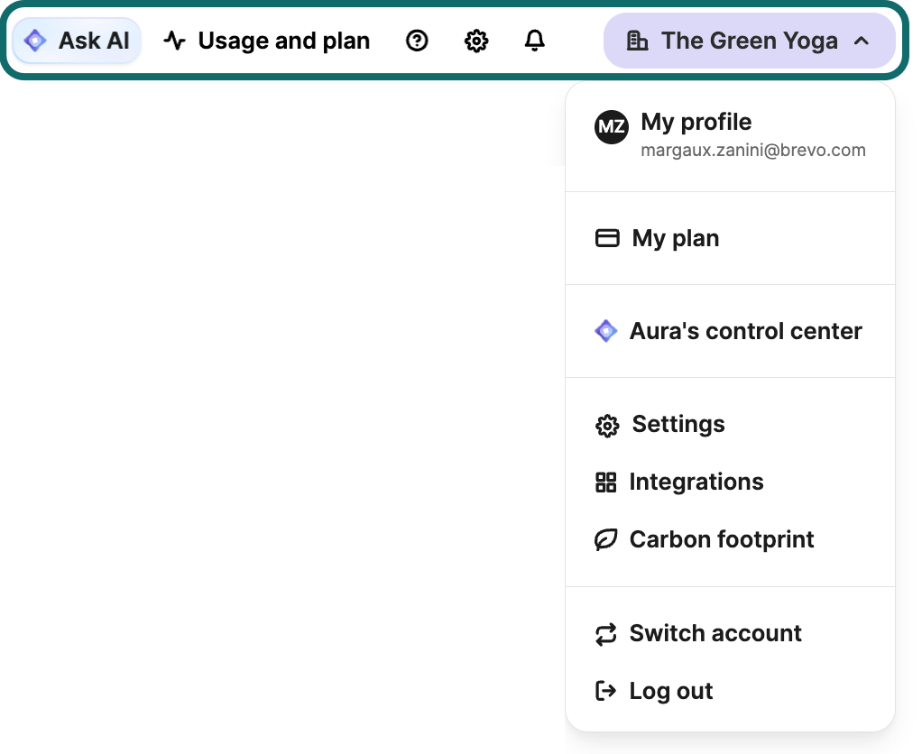Image resolution: width=922 pixels, height=754 pixels.
Task: Click the Integrations grid icon
Action: [x=607, y=482]
